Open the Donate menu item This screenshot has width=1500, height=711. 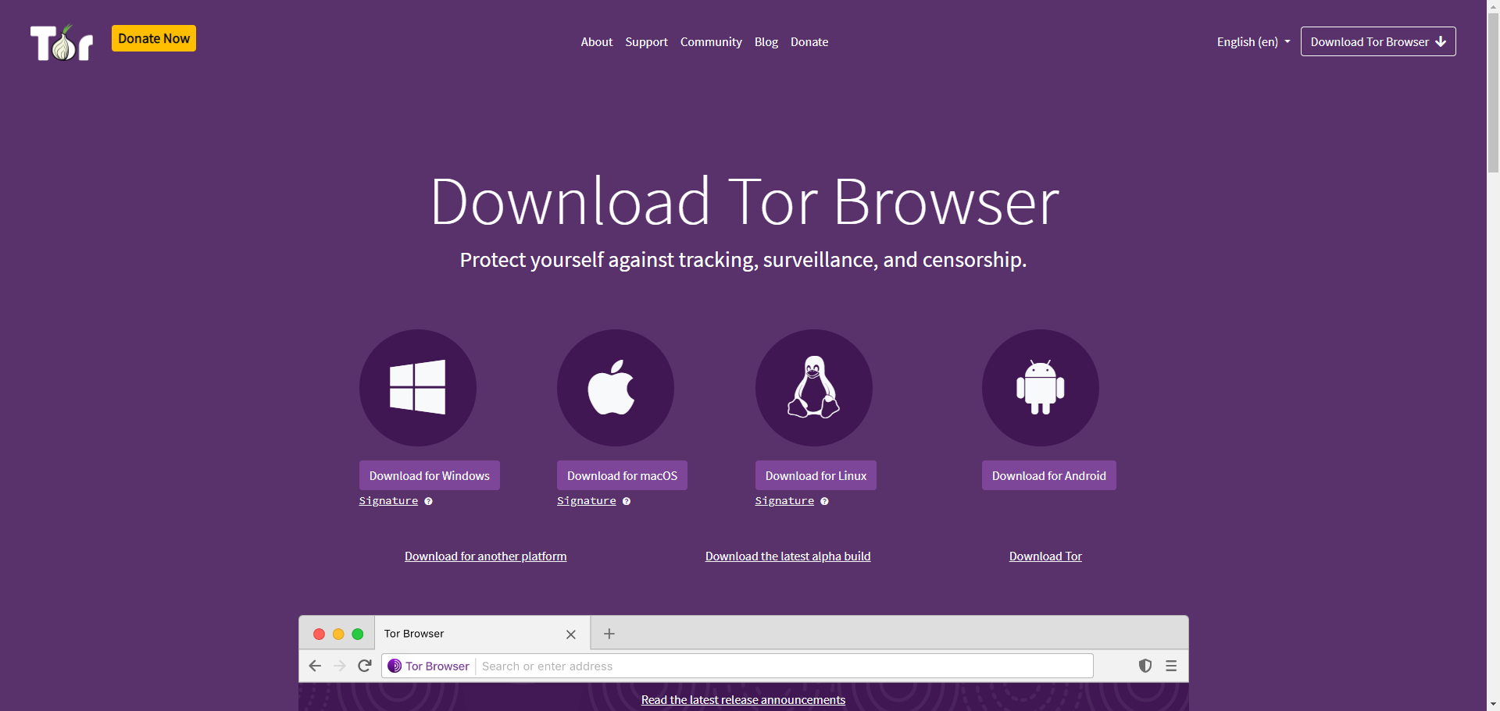pos(809,42)
